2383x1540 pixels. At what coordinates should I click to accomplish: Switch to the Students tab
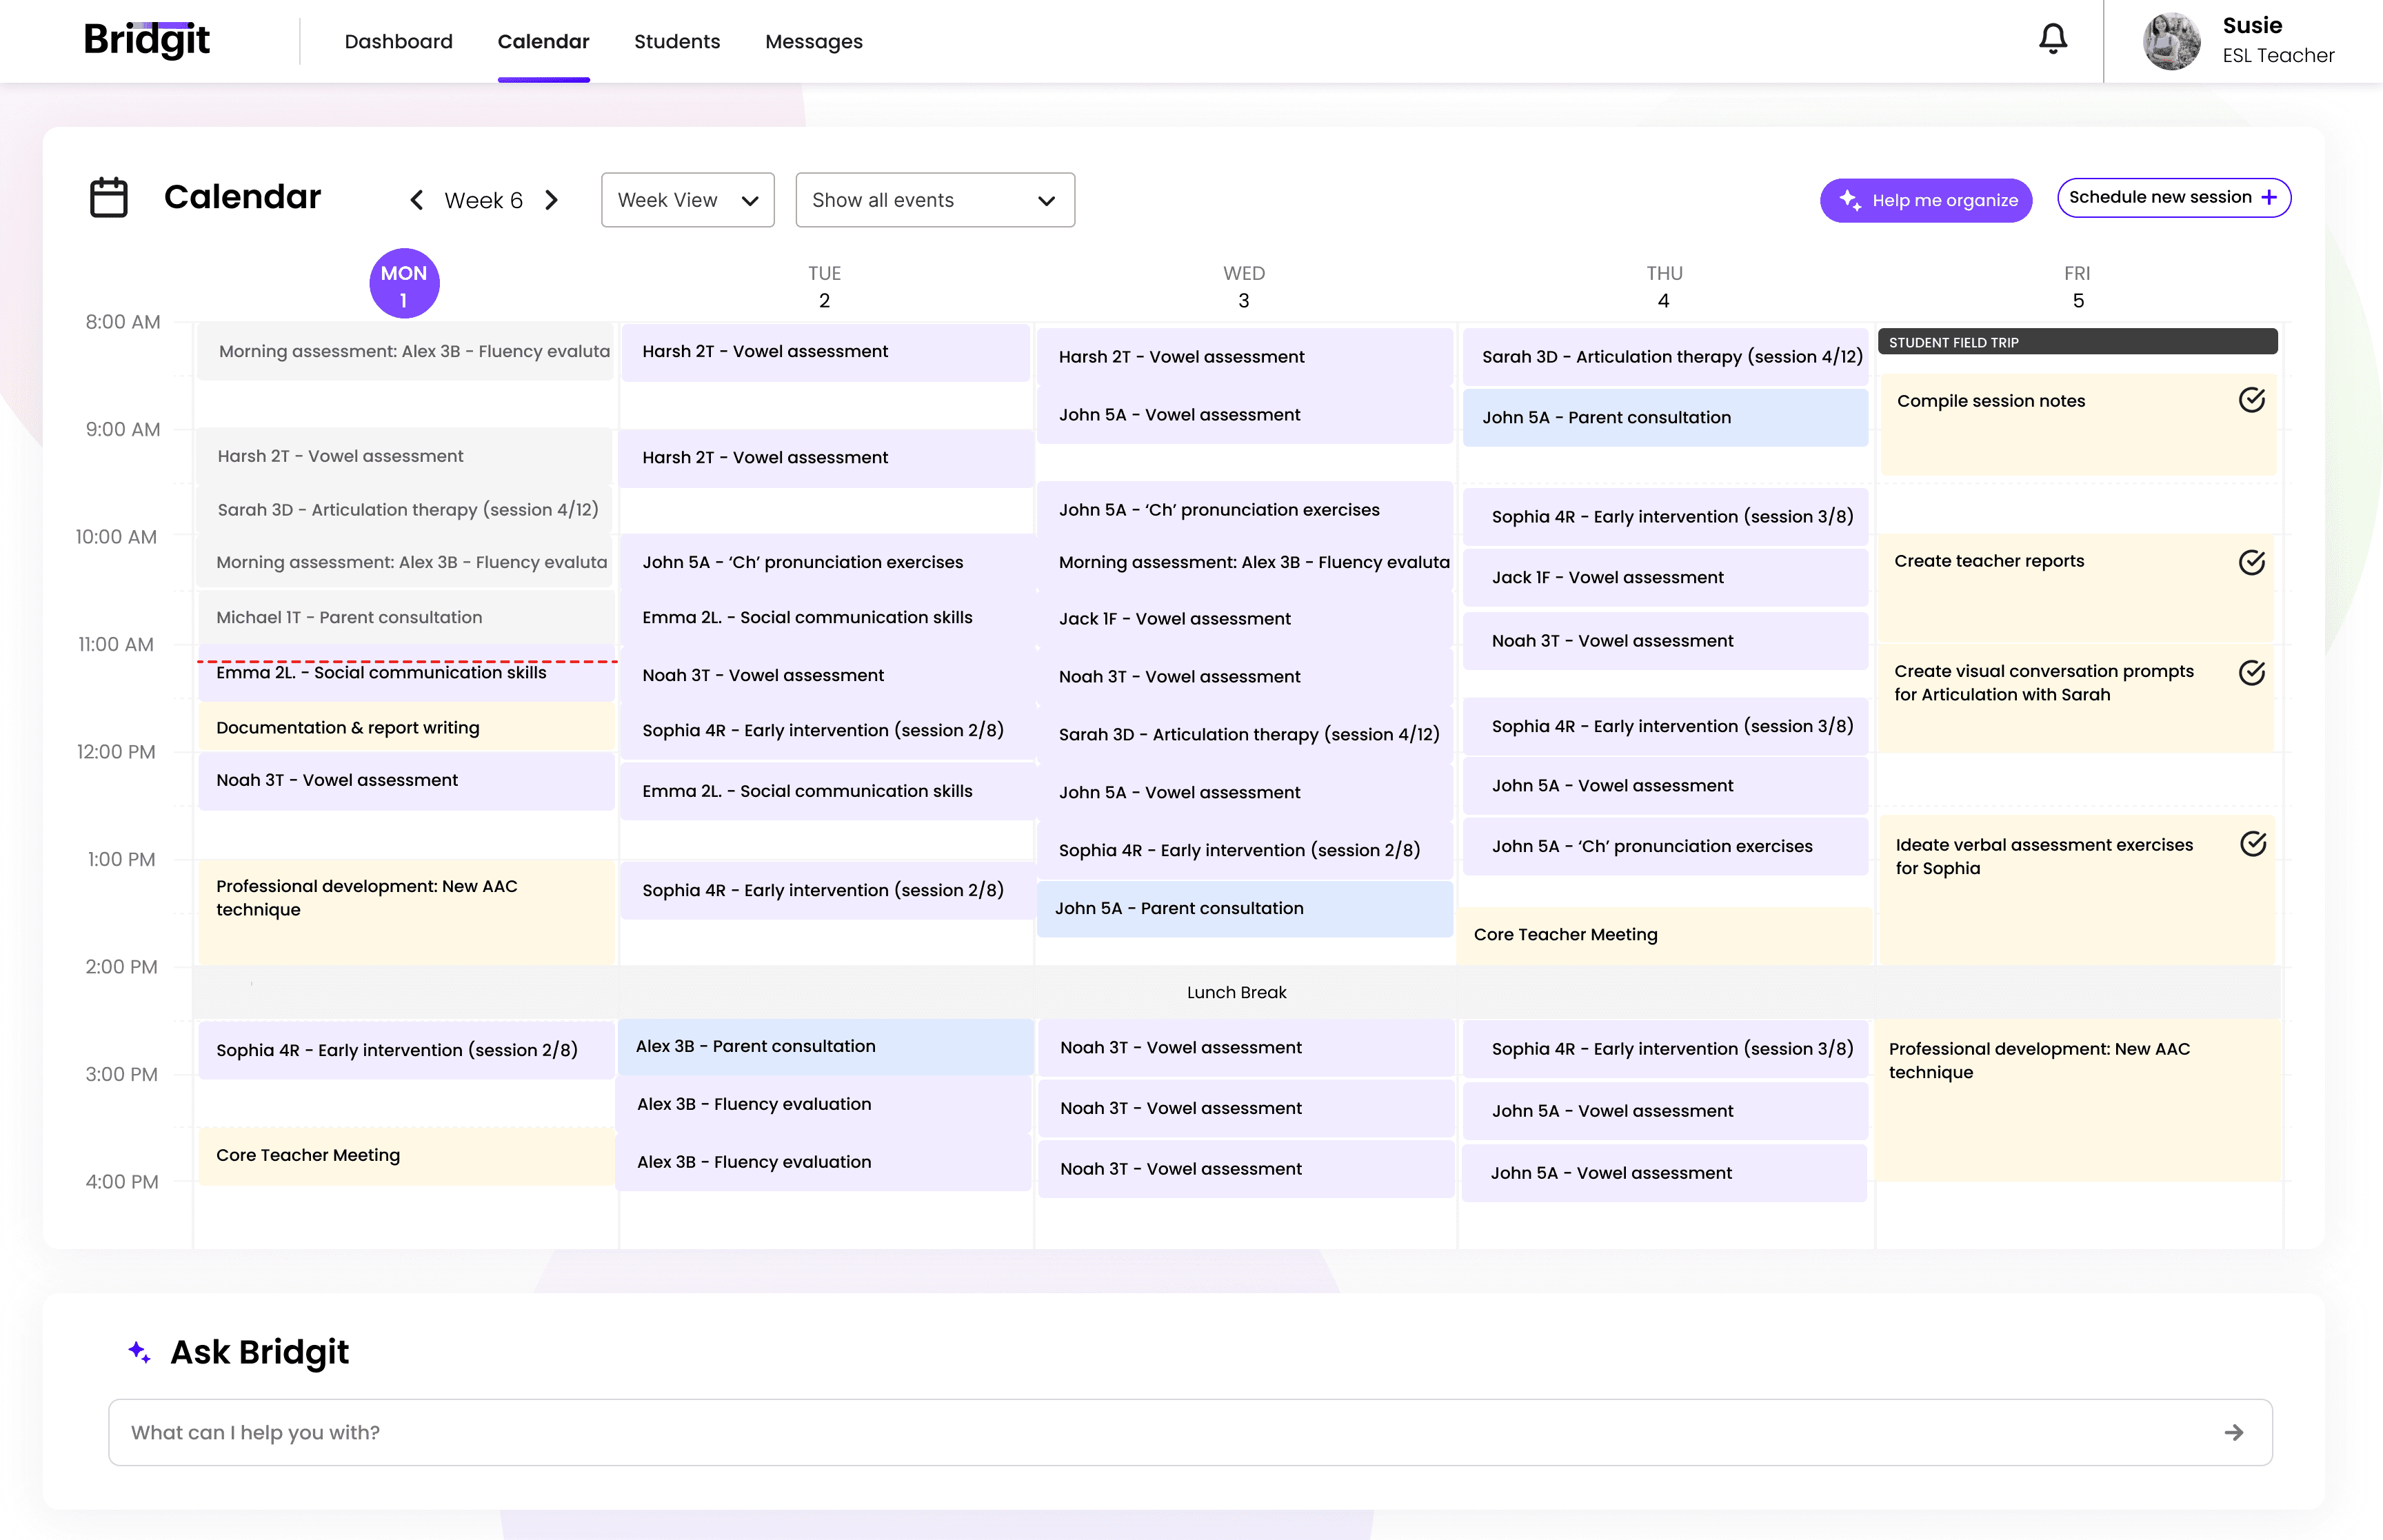point(677,41)
